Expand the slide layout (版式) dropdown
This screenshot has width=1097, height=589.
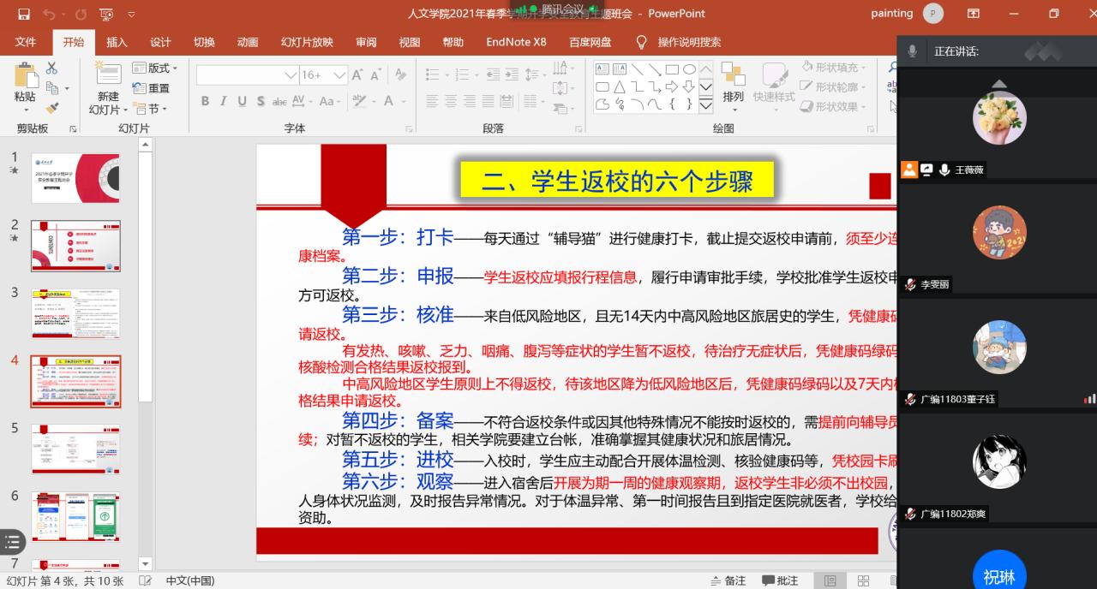[155, 68]
